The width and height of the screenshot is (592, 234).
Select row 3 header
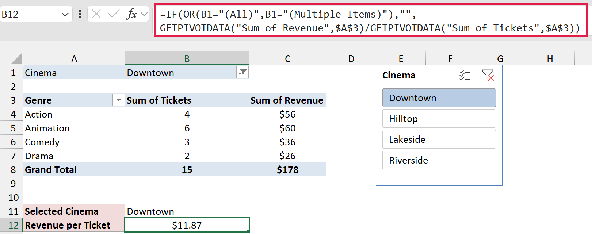(x=12, y=100)
